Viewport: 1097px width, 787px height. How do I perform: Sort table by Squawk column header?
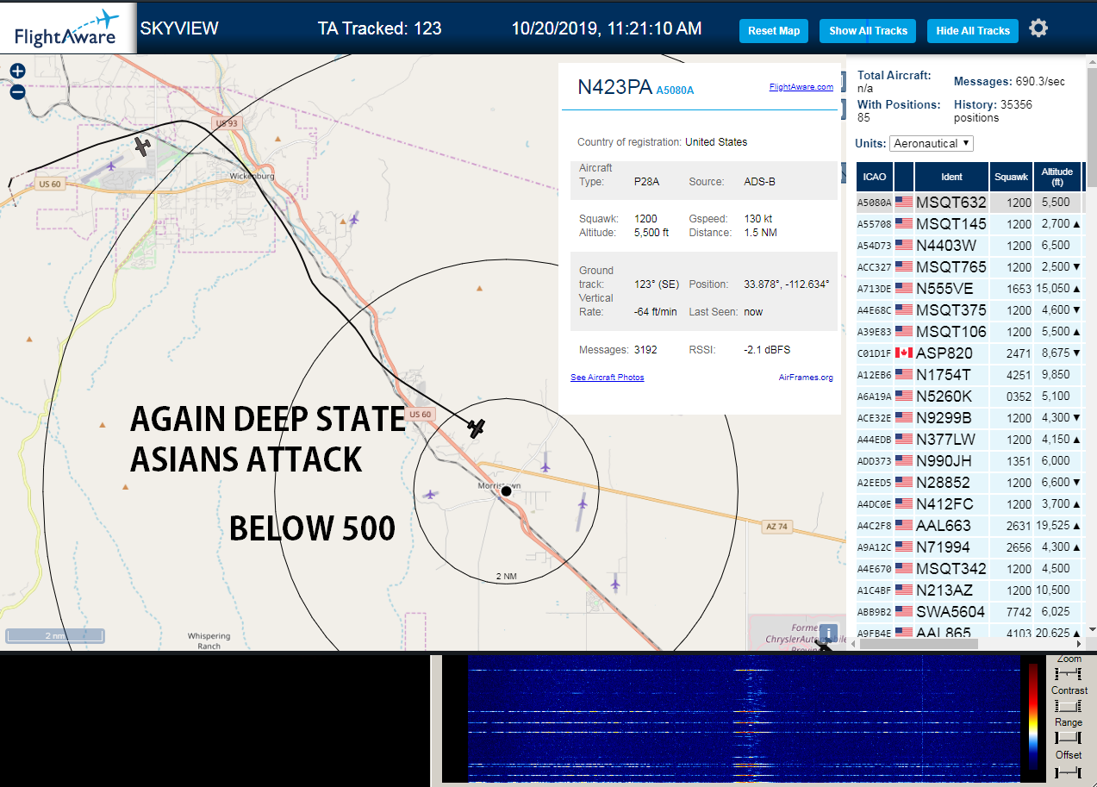pyautogui.click(x=1011, y=177)
